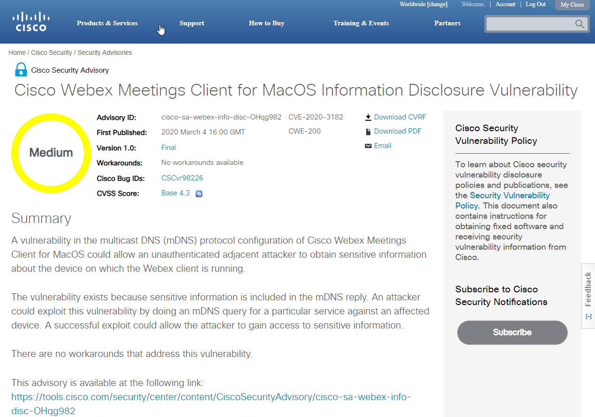This screenshot has width=595, height=417.
Task: Open bug ID CSCvr98226
Action: tap(182, 178)
